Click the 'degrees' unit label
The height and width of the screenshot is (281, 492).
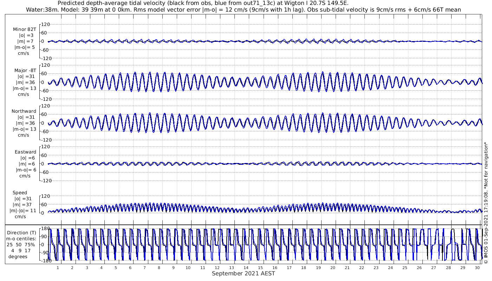coord(18,256)
